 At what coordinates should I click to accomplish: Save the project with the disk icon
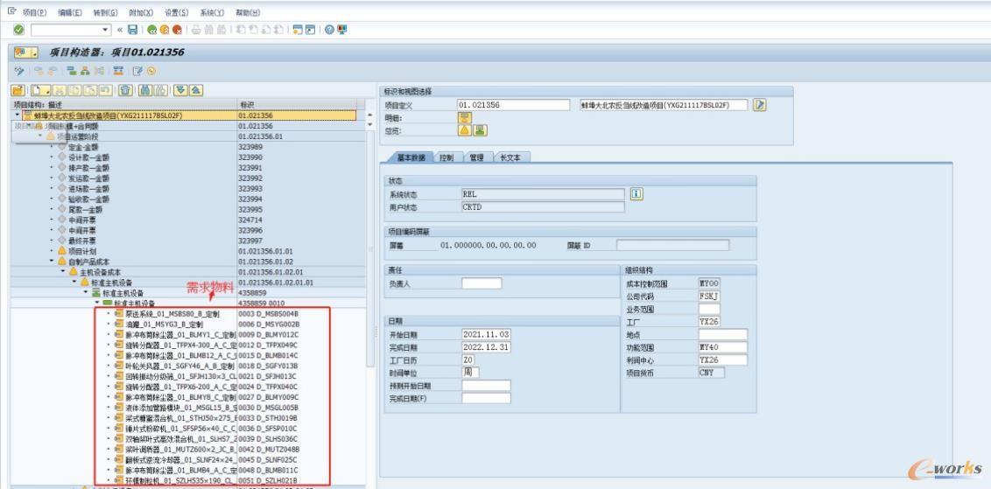tap(133, 30)
